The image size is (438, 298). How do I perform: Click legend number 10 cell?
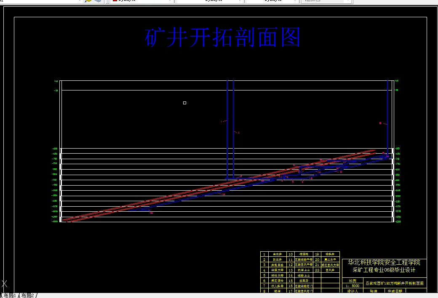coord(291,254)
